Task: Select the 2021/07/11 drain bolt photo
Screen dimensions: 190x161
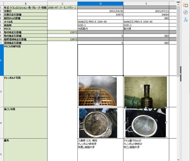Action: coord(146,92)
